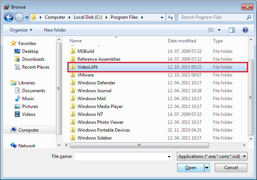Open the Help question mark icon
The height and width of the screenshot is (180, 257).
click(245, 30)
